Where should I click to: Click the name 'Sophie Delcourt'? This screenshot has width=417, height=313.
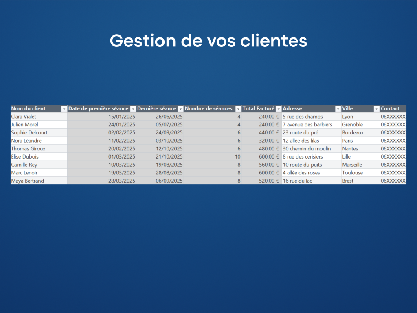29,132
